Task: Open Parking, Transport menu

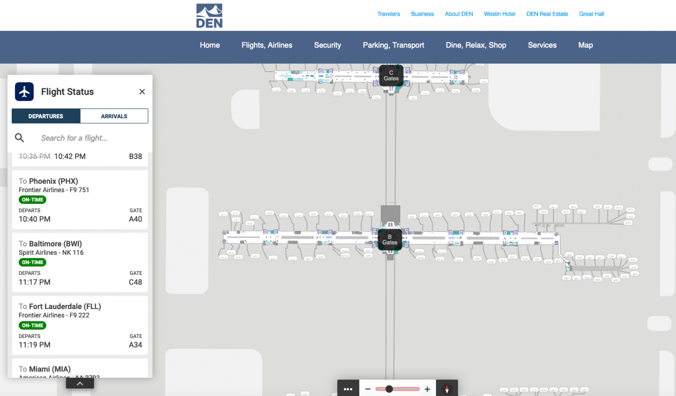Action: 393,45
